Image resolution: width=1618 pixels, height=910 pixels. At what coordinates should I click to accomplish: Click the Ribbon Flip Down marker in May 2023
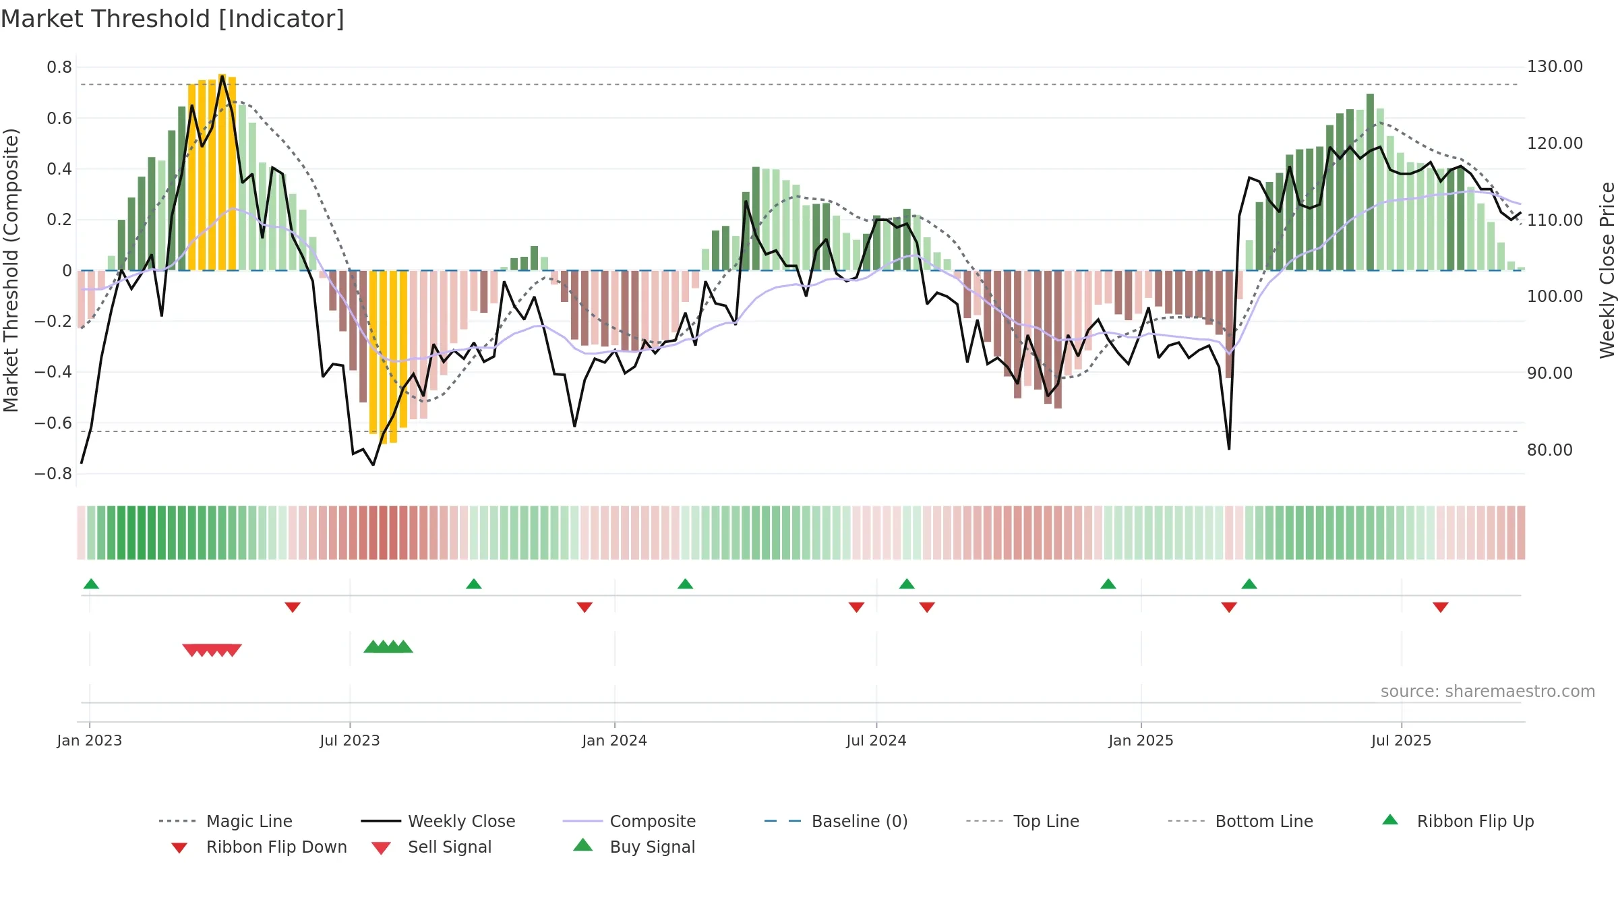[x=293, y=607]
